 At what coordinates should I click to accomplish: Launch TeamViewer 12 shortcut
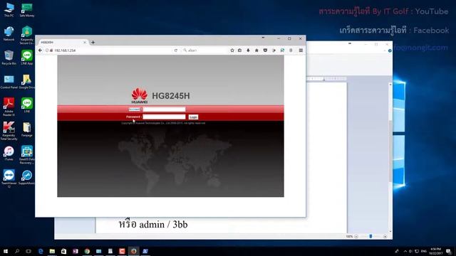pyautogui.click(x=9, y=179)
